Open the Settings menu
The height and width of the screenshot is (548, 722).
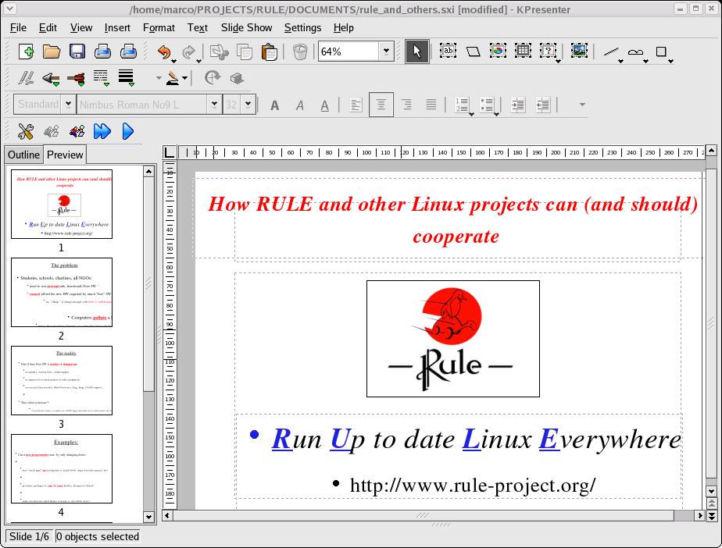pos(302,27)
